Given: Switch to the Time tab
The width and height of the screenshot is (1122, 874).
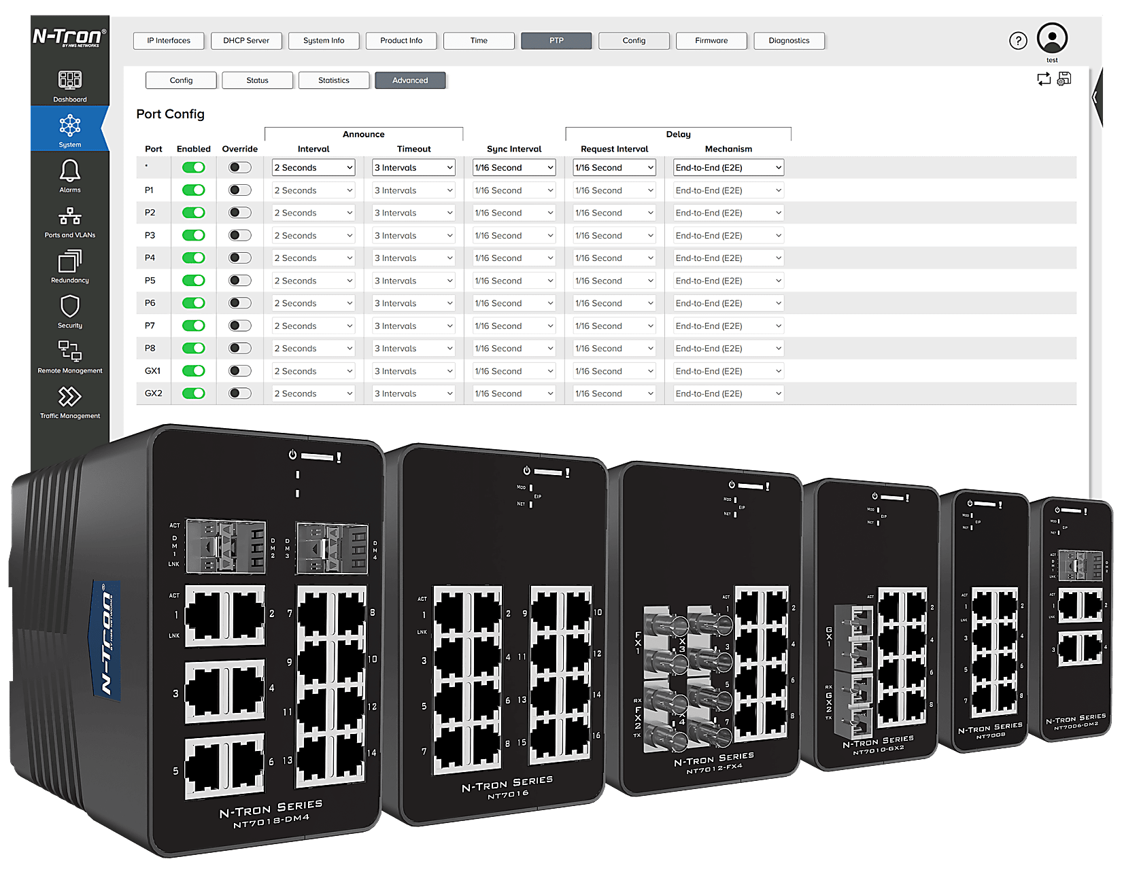Looking at the screenshot, I should point(479,41).
